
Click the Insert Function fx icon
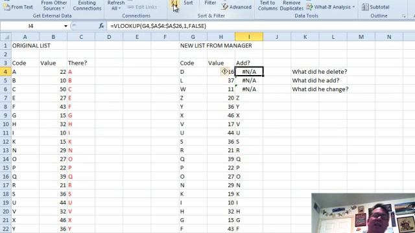tap(101, 26)
